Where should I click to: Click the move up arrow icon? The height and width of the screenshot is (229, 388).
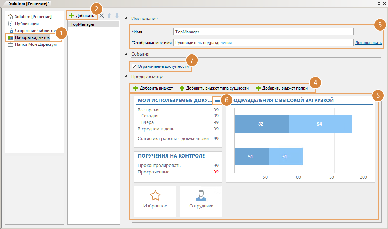pyautogui.click(x=109, y=16)
